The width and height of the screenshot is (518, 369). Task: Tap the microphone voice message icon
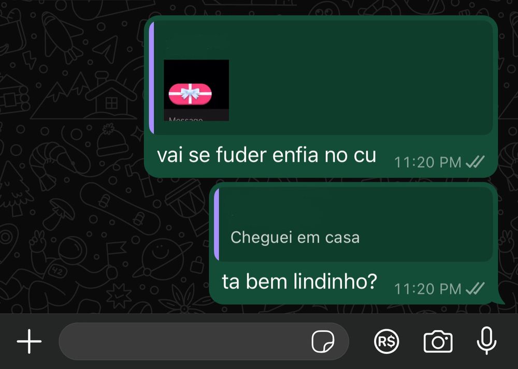486,341
